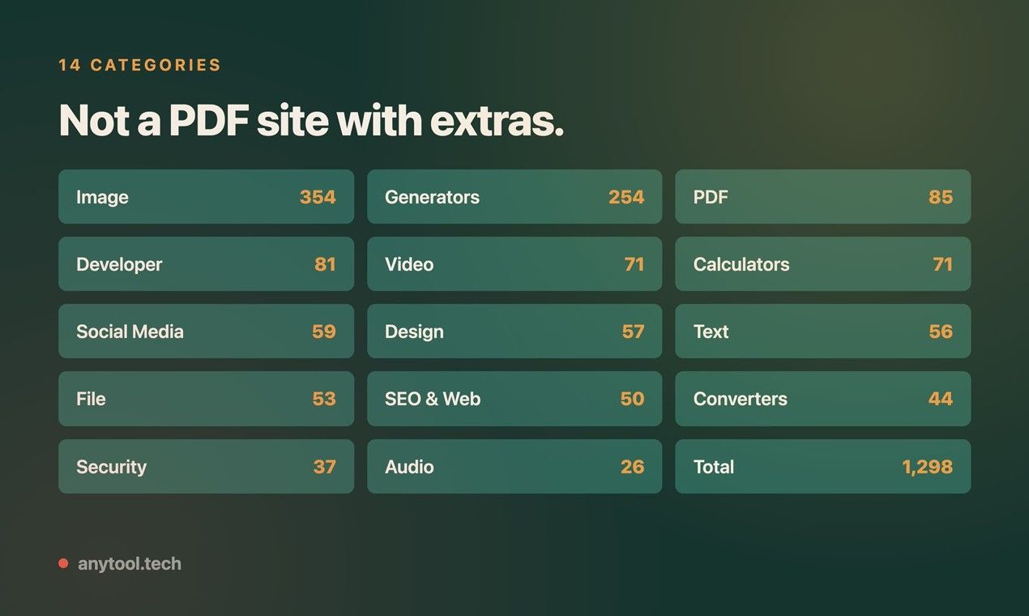Choose the Design category card
Image resolution: width=1029 pixels, height=616 pixels.
(x=514, y=332)
